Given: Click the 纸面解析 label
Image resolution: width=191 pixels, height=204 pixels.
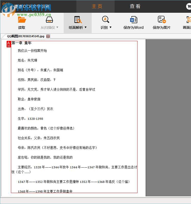Looking at the screenshot, I should (x=76, y=28).
